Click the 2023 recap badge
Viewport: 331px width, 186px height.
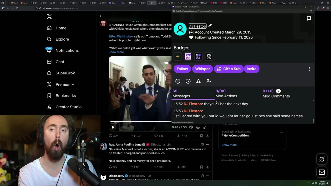coord(188,56)
